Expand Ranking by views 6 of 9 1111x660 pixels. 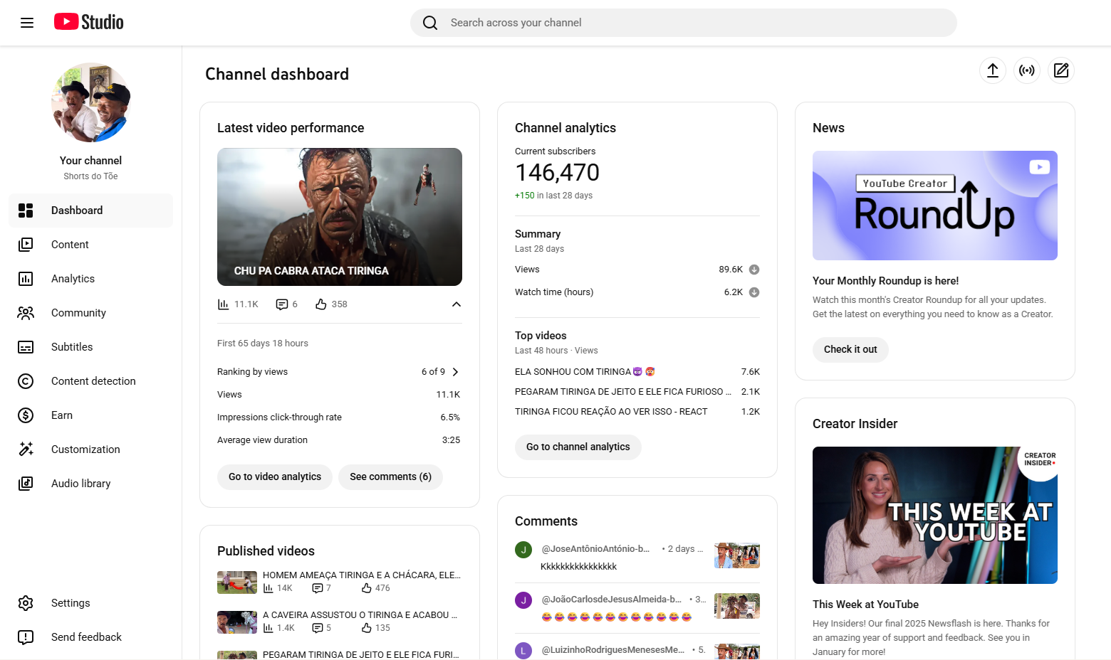[455, 372]
